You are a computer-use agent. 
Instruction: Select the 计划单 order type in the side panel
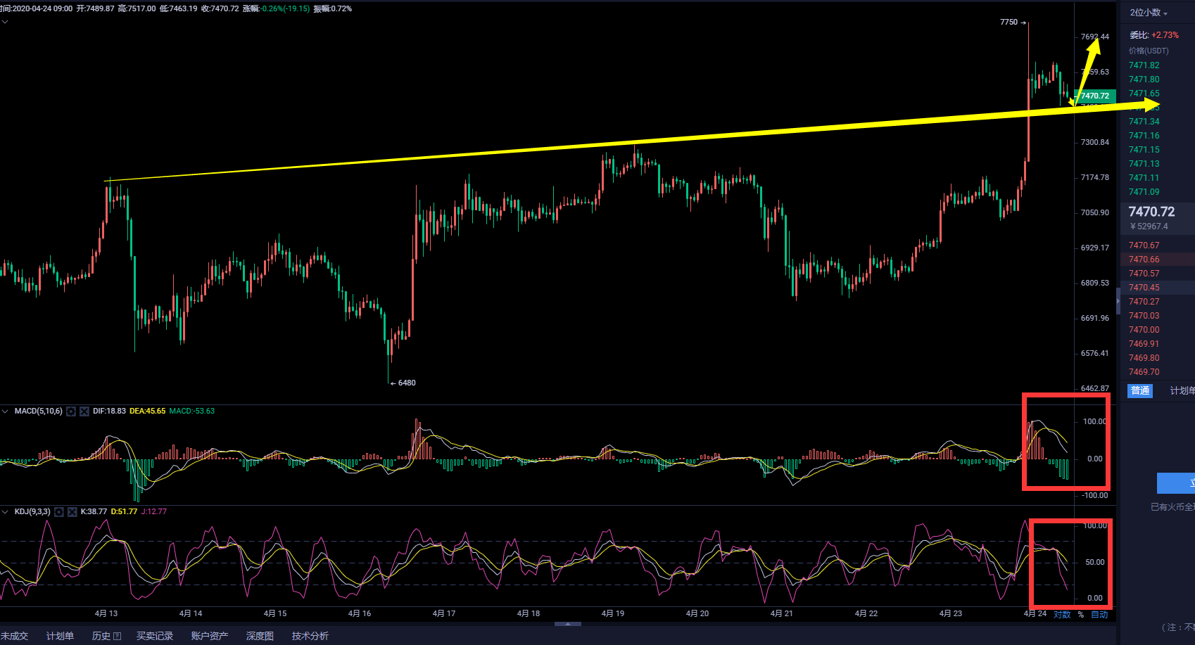click(1182, 390)
